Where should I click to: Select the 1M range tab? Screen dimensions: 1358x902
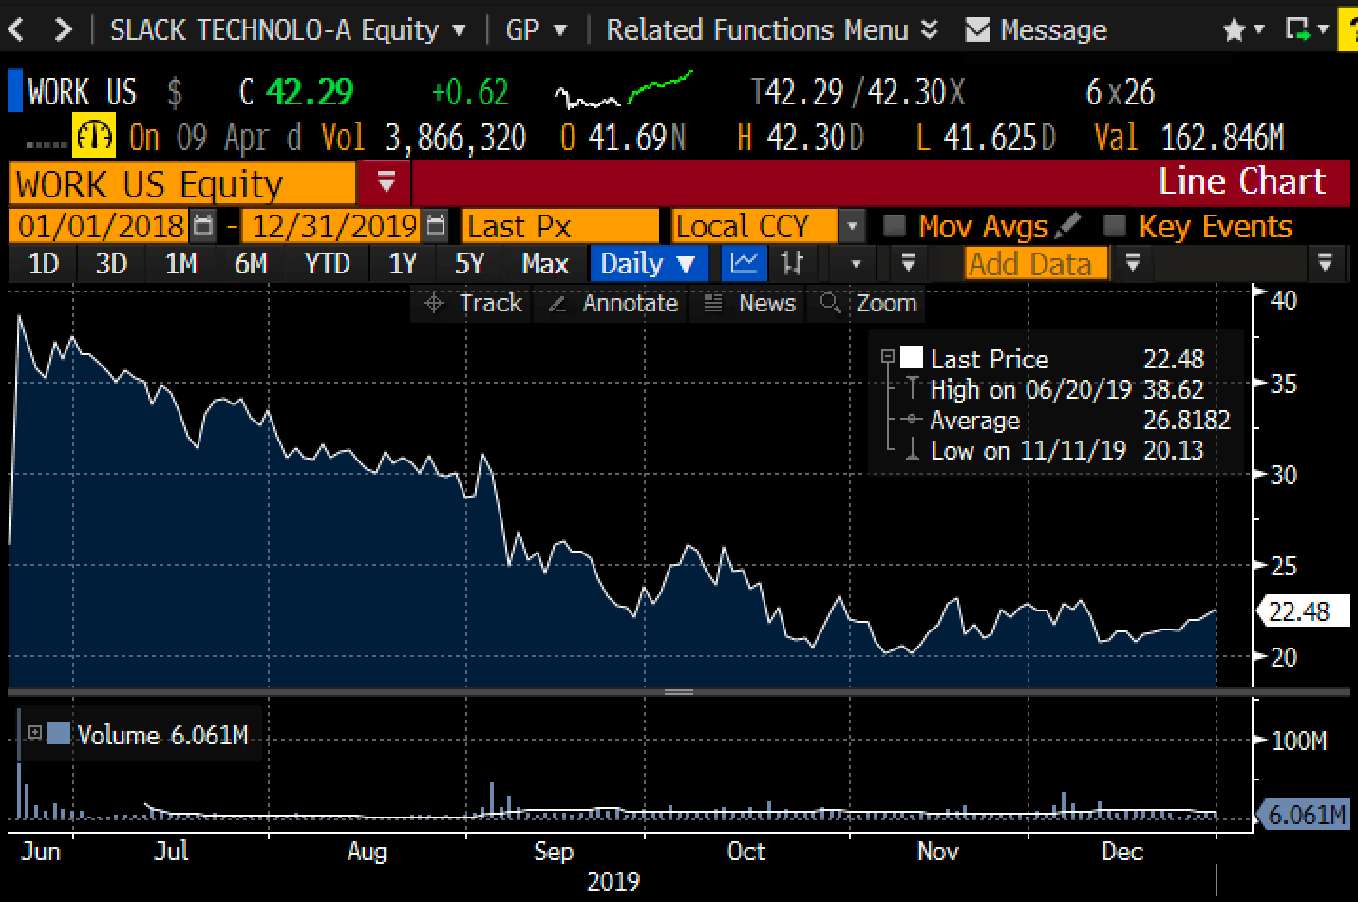pos(180,263)
